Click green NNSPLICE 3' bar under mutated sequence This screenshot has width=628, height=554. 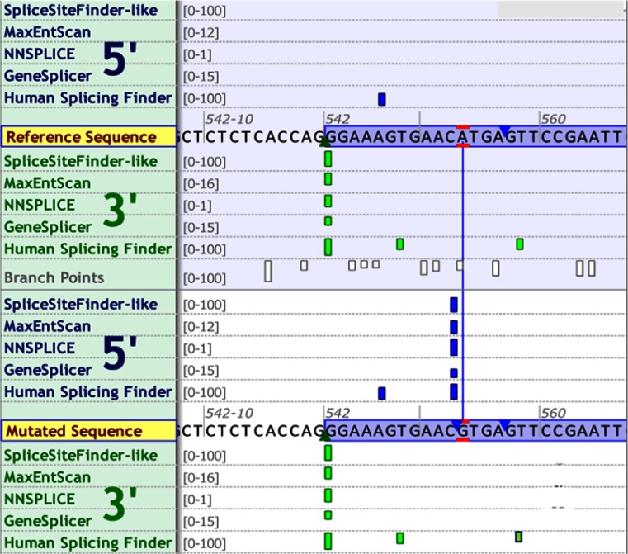pyautogui.click(x=328, y=495)
